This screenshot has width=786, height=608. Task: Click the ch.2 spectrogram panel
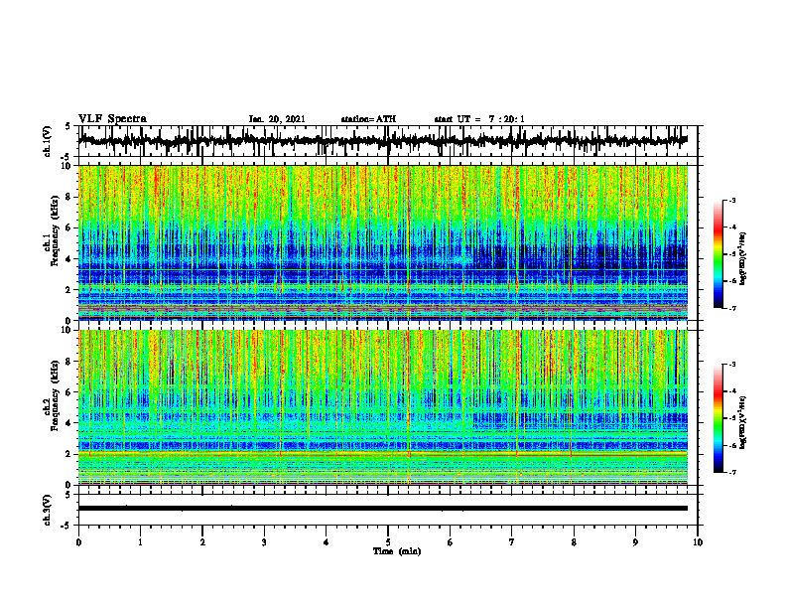pos(383,407)
